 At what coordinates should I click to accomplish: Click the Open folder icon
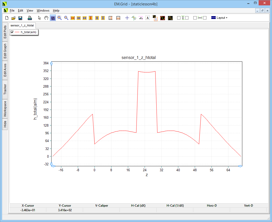(14, 18)
